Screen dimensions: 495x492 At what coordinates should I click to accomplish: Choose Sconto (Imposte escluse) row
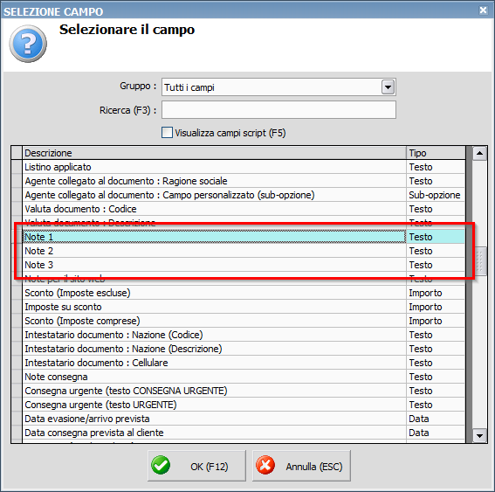click(244, 293)
